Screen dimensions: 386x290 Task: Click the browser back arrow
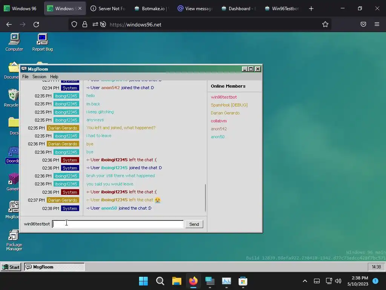[x=9, y=25]
